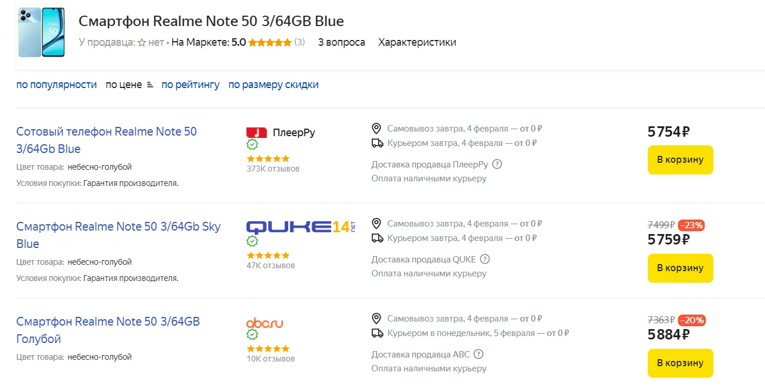Click question mark icon beside 'Доставка продавца QUKE'
765x387 pixels.
click(485, 259)
